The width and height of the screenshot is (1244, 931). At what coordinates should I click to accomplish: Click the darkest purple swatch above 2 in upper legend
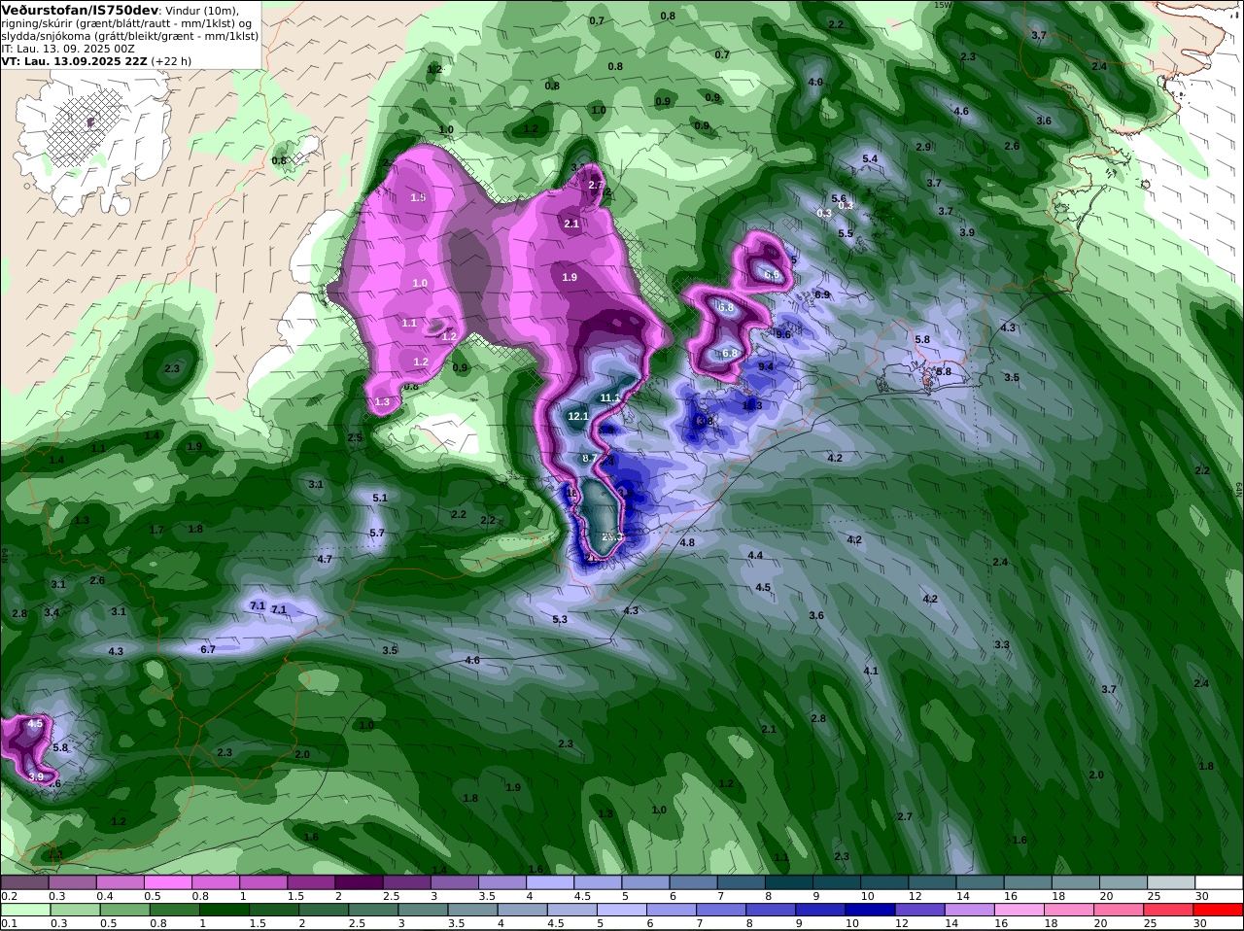click(359, 882)
